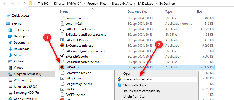Open Music note icon in sidebar
Viewport: 234px width, 100px height.
click(x=10, y=55)
